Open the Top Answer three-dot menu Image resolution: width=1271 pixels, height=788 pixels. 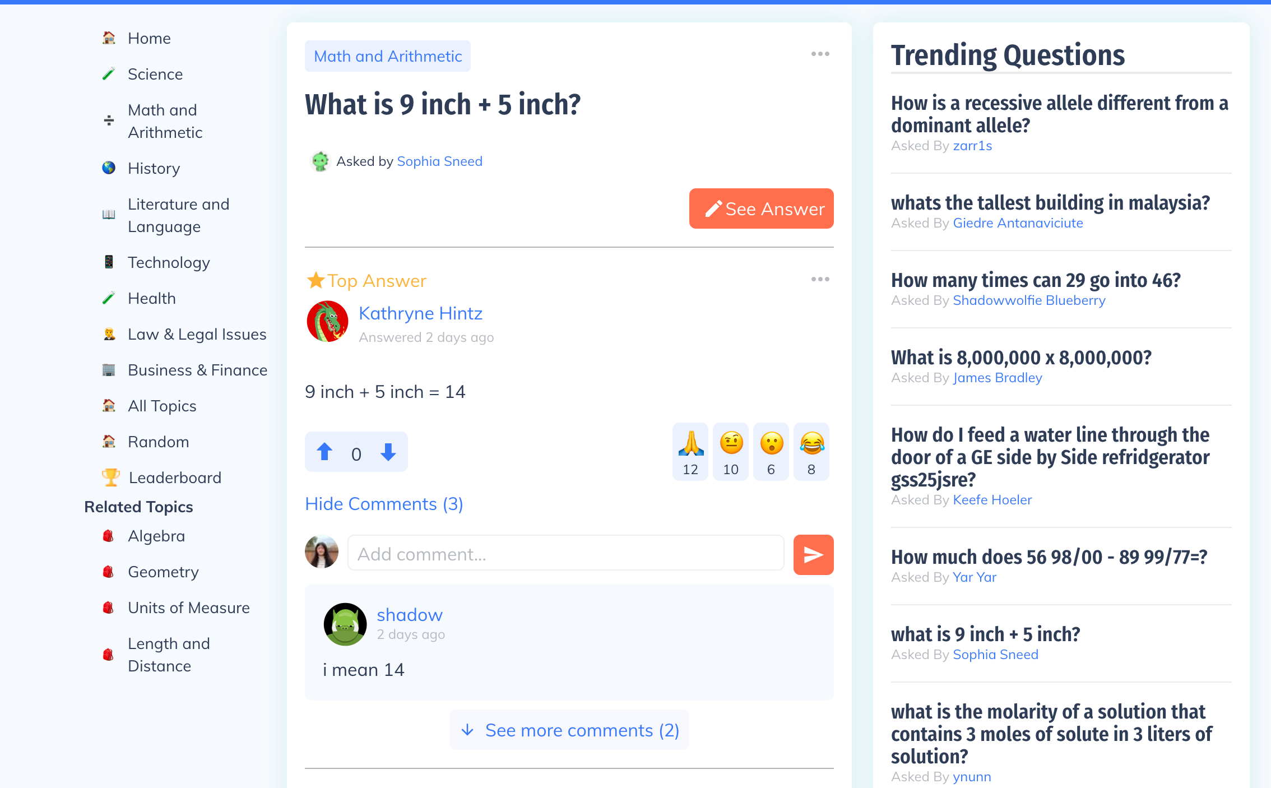(x=820, y=279)
